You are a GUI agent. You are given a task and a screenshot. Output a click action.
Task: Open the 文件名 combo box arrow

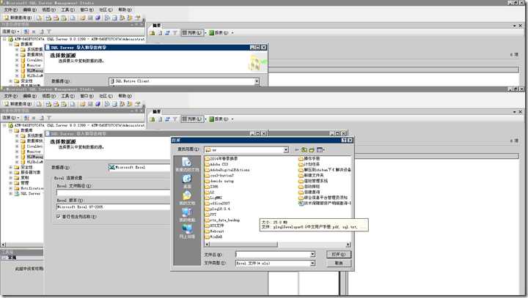click(313, 254)
